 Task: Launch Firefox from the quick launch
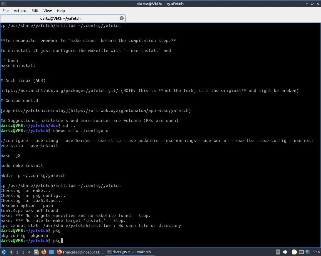pos(44,252)
